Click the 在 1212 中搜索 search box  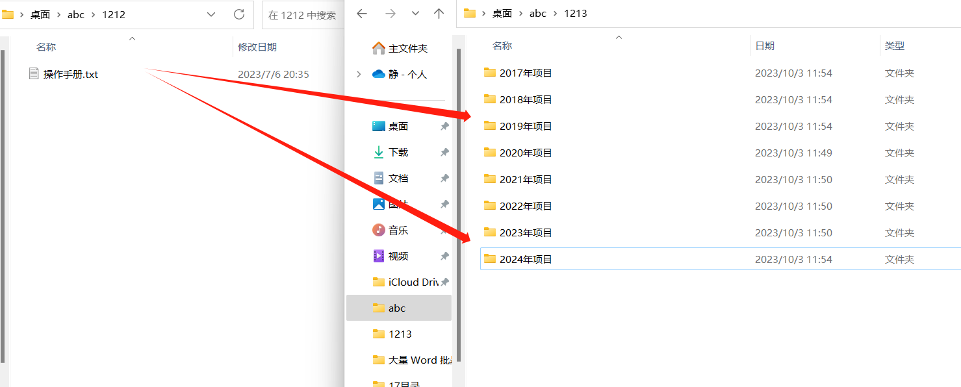click(x=303, y=14)
